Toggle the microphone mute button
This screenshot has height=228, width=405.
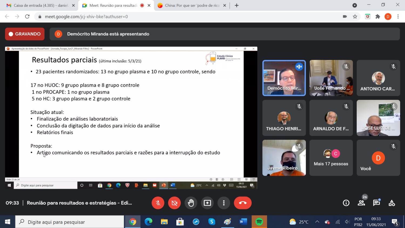[x=158, y=203]
